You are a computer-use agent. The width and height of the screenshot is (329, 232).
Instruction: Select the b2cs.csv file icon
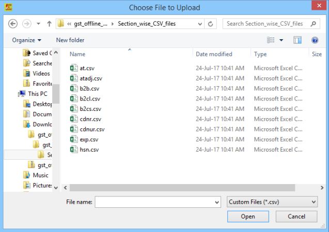click(x=74, y=109)
